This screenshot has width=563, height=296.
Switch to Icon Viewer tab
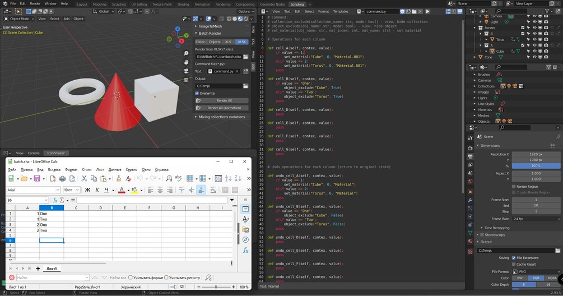(55, 153)
